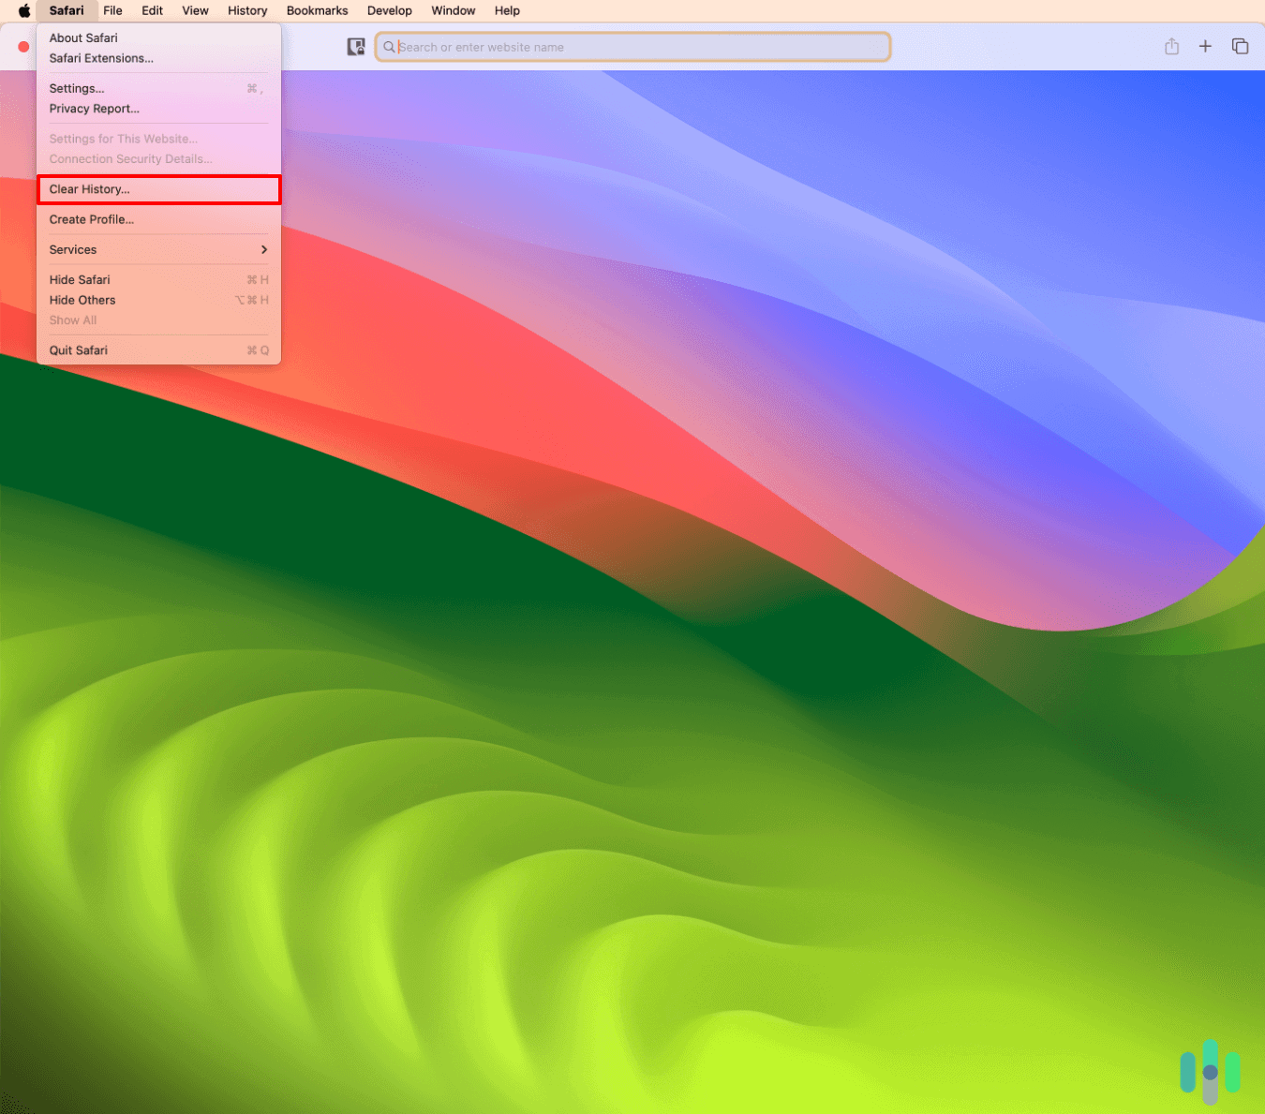1265x1114 pixels.
Task: Open the History menu
Action: tap(247, 11)
